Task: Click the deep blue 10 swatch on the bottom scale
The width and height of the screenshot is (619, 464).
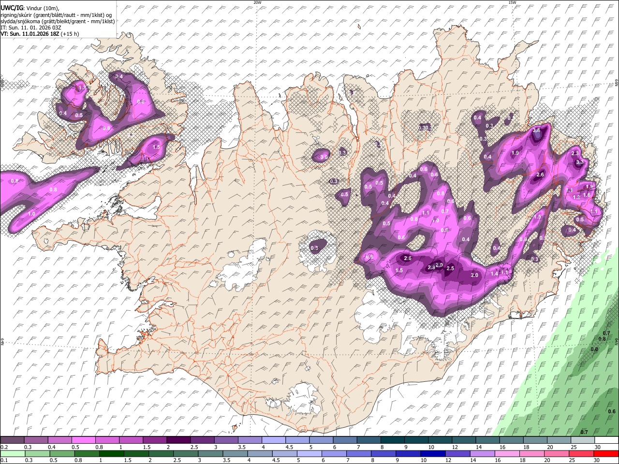Action: (x=433, y=453)
